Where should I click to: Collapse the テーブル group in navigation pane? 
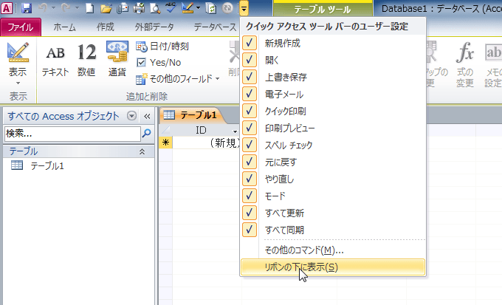142,151
